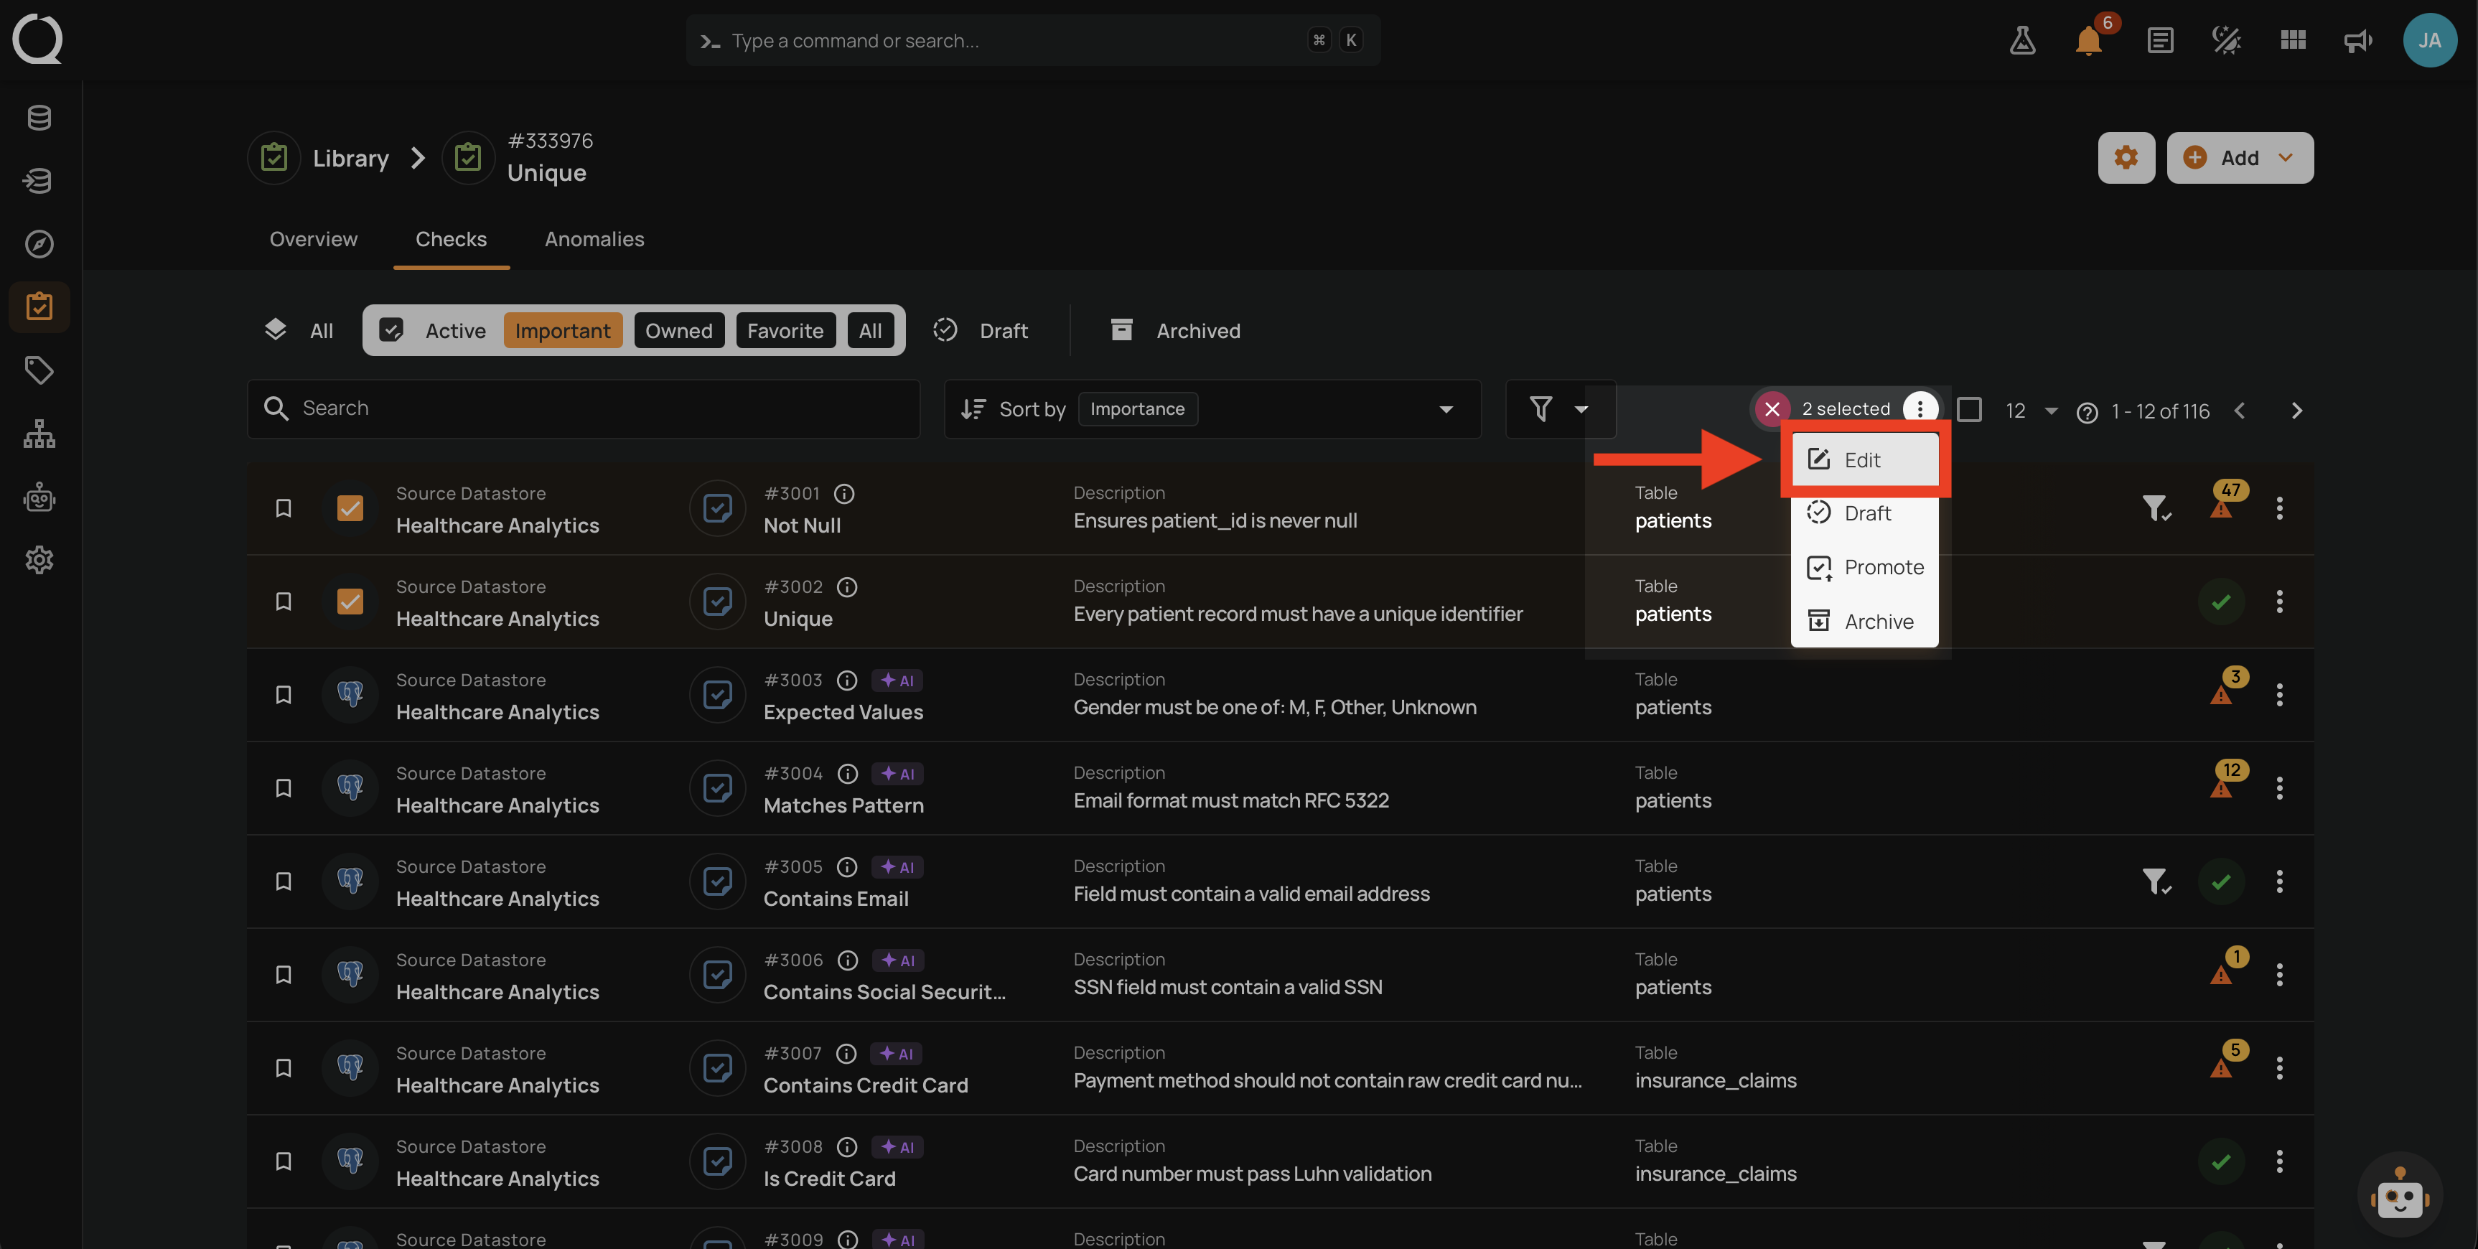The height and width of the screenshot is (1249, 2478).
Task: Toggle the Owned filter chip
Action: click(x=678, y=331)
